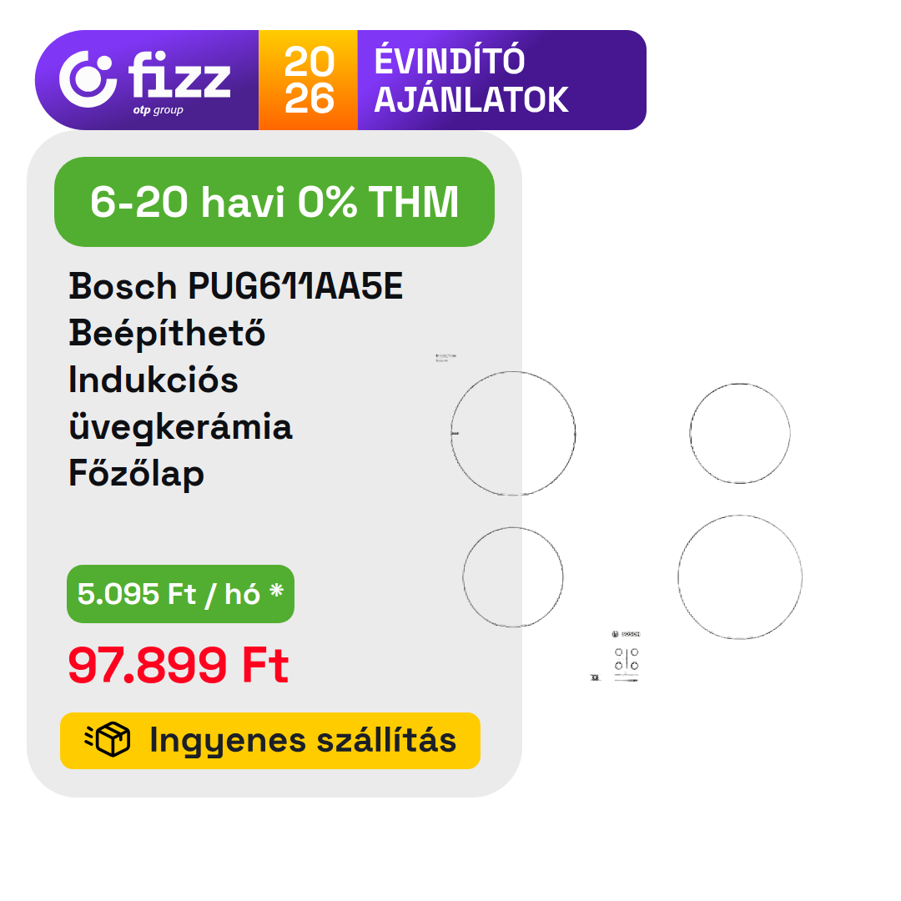Image resolution: width=901 pixels, height=901 pixels.
Task: Select the bottom-right zone selector on control panel
Action: point(634,665)
